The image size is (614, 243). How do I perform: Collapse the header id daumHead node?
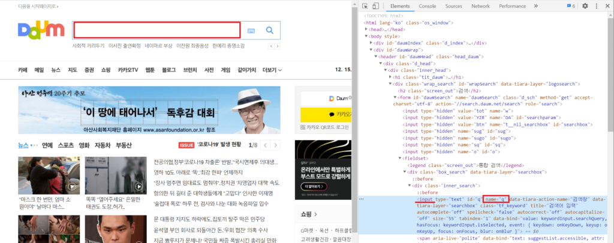pos(375,57)
